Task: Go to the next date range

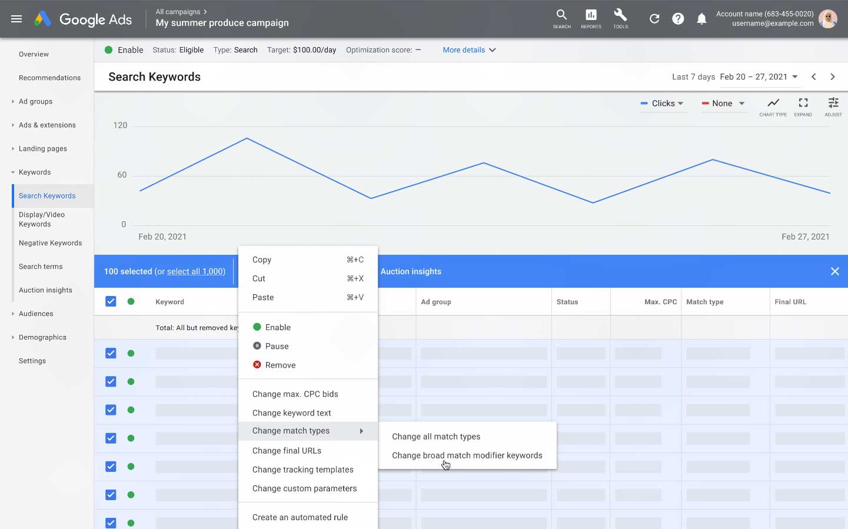Action: click(833, 76)
